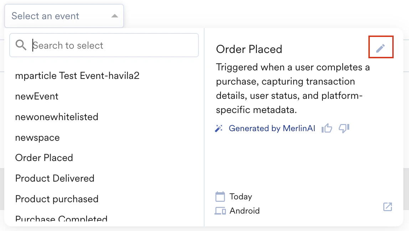Collapse the Select an event dropdown

[x=64, y=16]
